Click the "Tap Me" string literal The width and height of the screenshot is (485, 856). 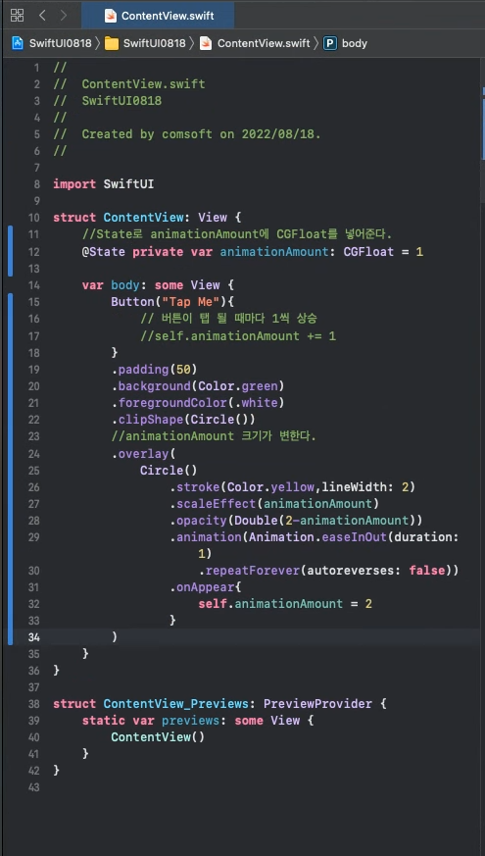tap(190, 302)
